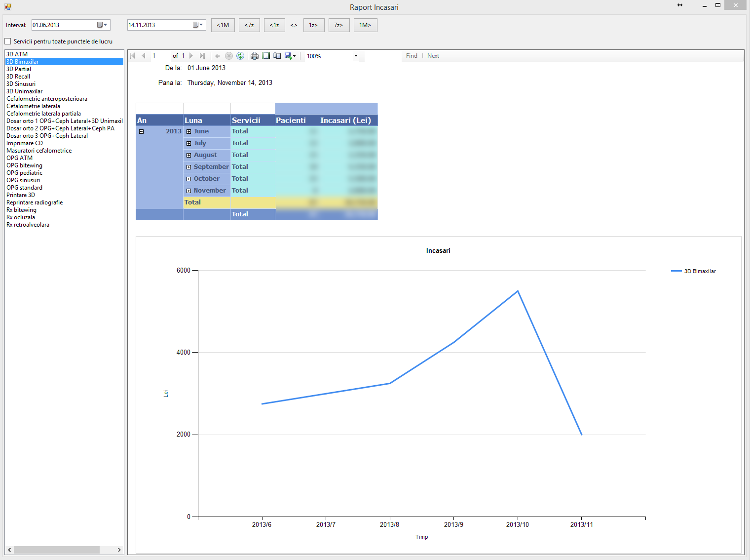Click the <1z button
The width and height of the screenshot is (750, 560).
coord(274,25)
